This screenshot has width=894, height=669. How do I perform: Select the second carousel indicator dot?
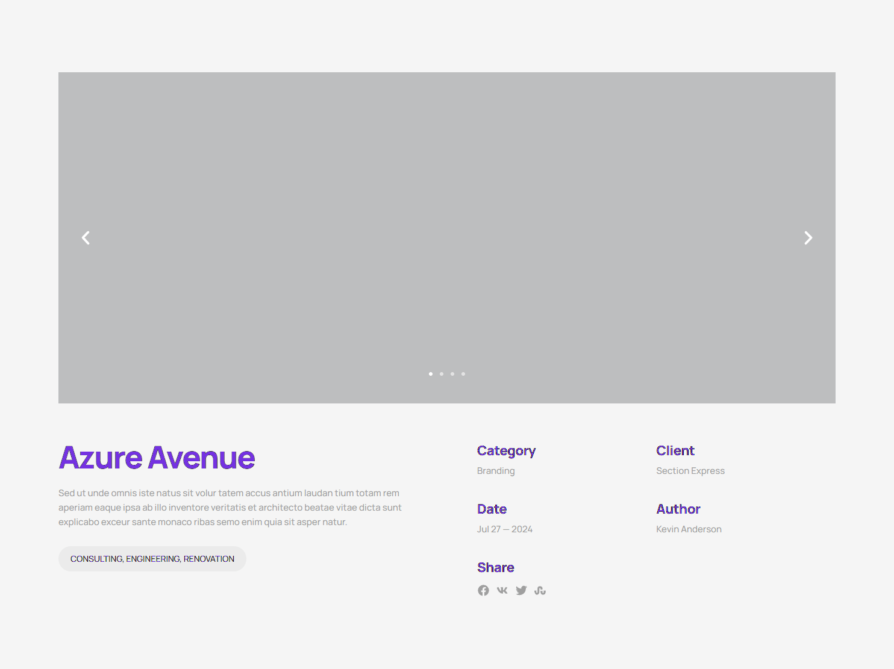coord(442,374)
